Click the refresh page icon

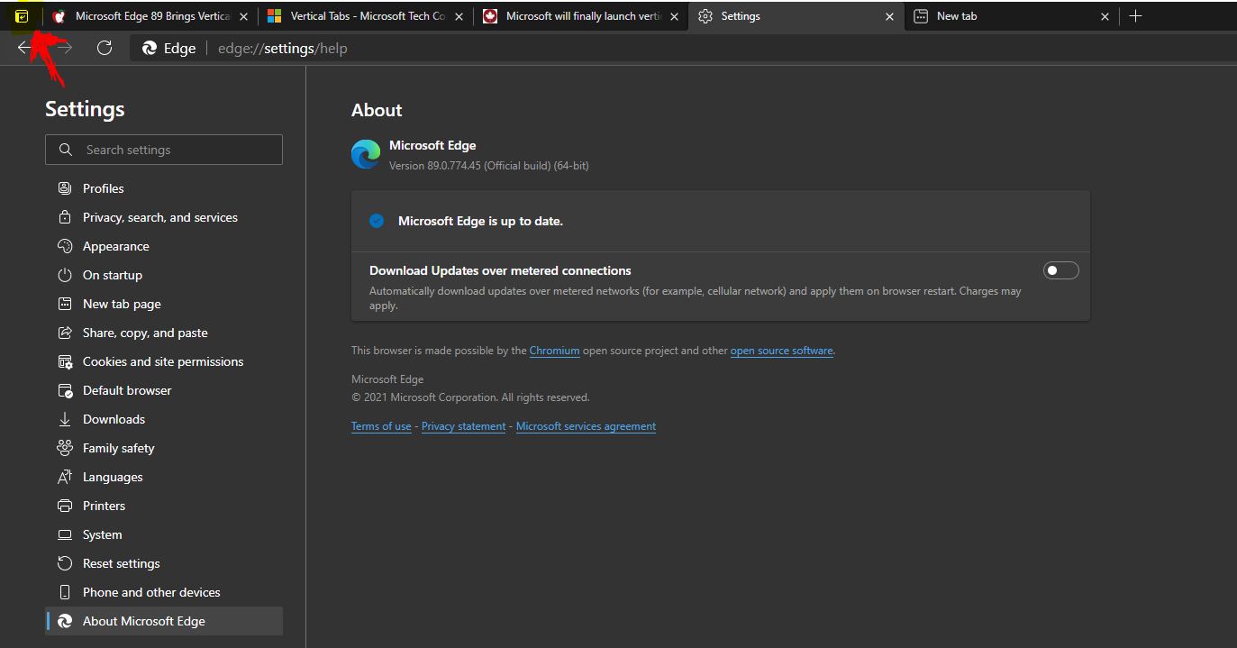click(105, 48)
